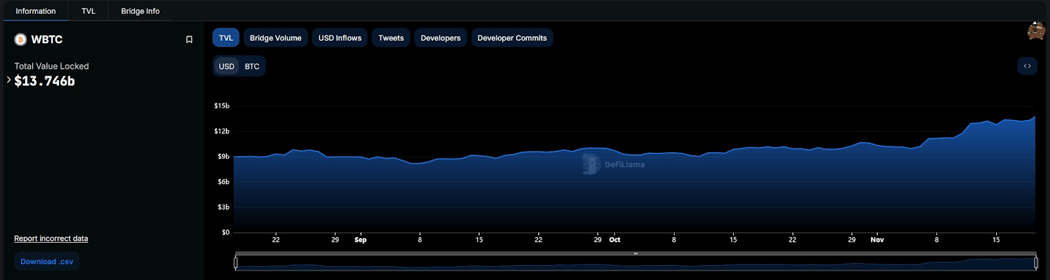The height and width of the screenshot is (280, 1050).
Task: Open the Report incorrect data link
Action: click(51, 239)
